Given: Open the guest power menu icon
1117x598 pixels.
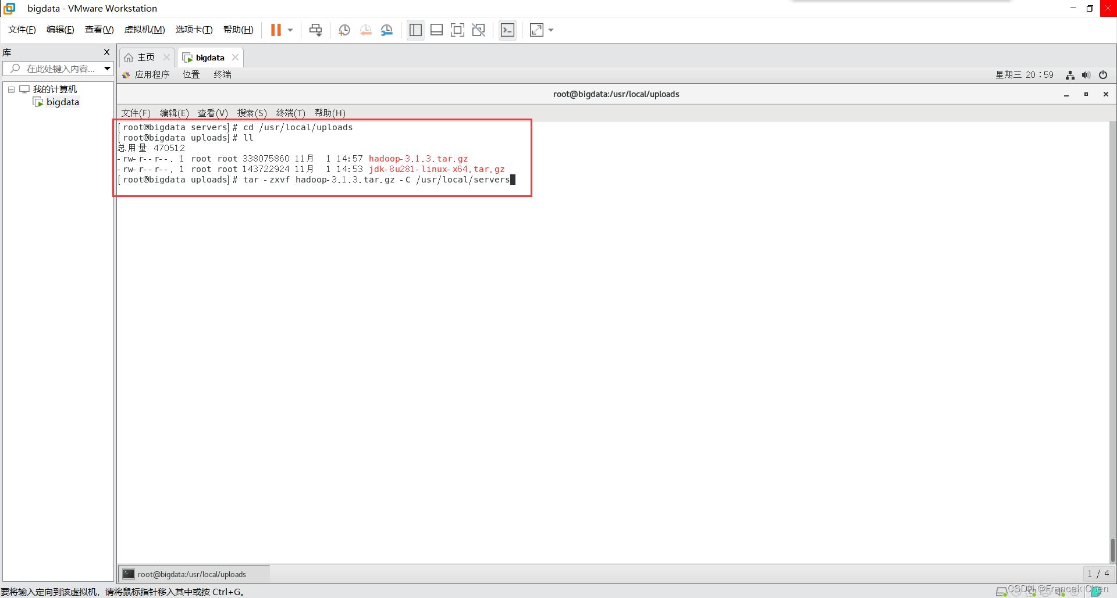Looking at the screenshot, I should pos(1103,75).
